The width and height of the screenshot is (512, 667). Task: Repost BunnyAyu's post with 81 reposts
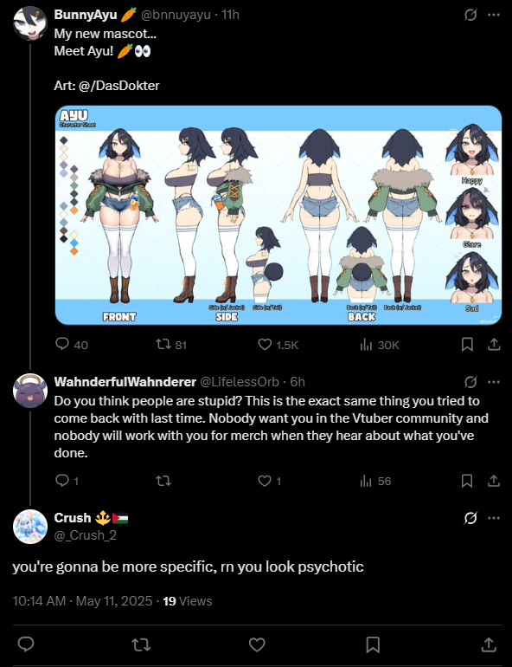pos(170,344)
